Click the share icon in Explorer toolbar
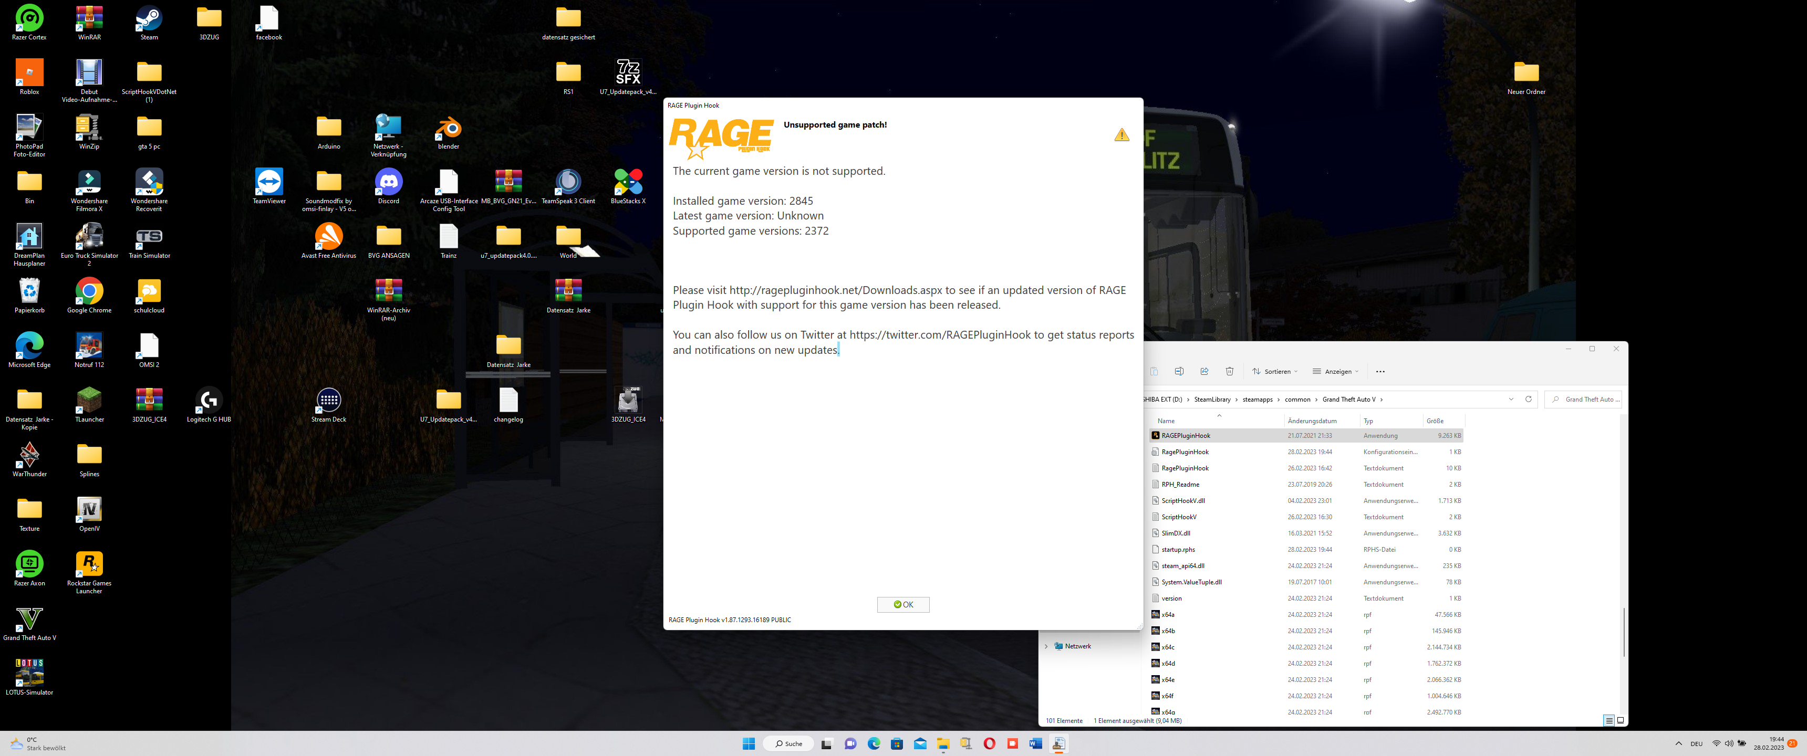Screen dimensions: 1807x756 [x=1204, y=372]
